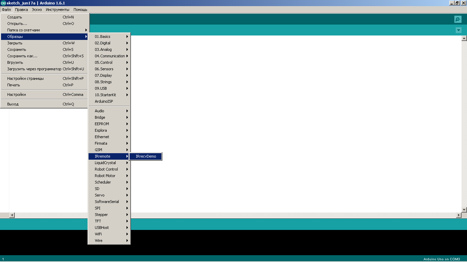Open WiFi library examples

pyautogui.click(x=109, y=234)
